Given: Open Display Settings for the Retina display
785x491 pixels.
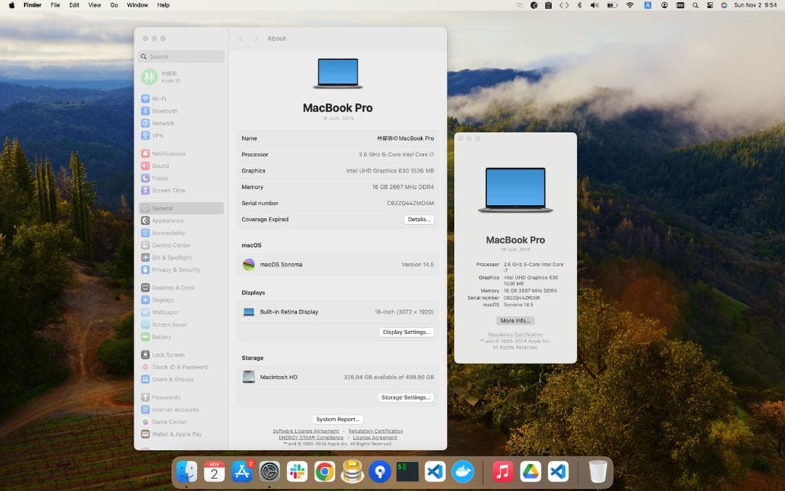Looking at the screenshot, I should click(406, 332).
